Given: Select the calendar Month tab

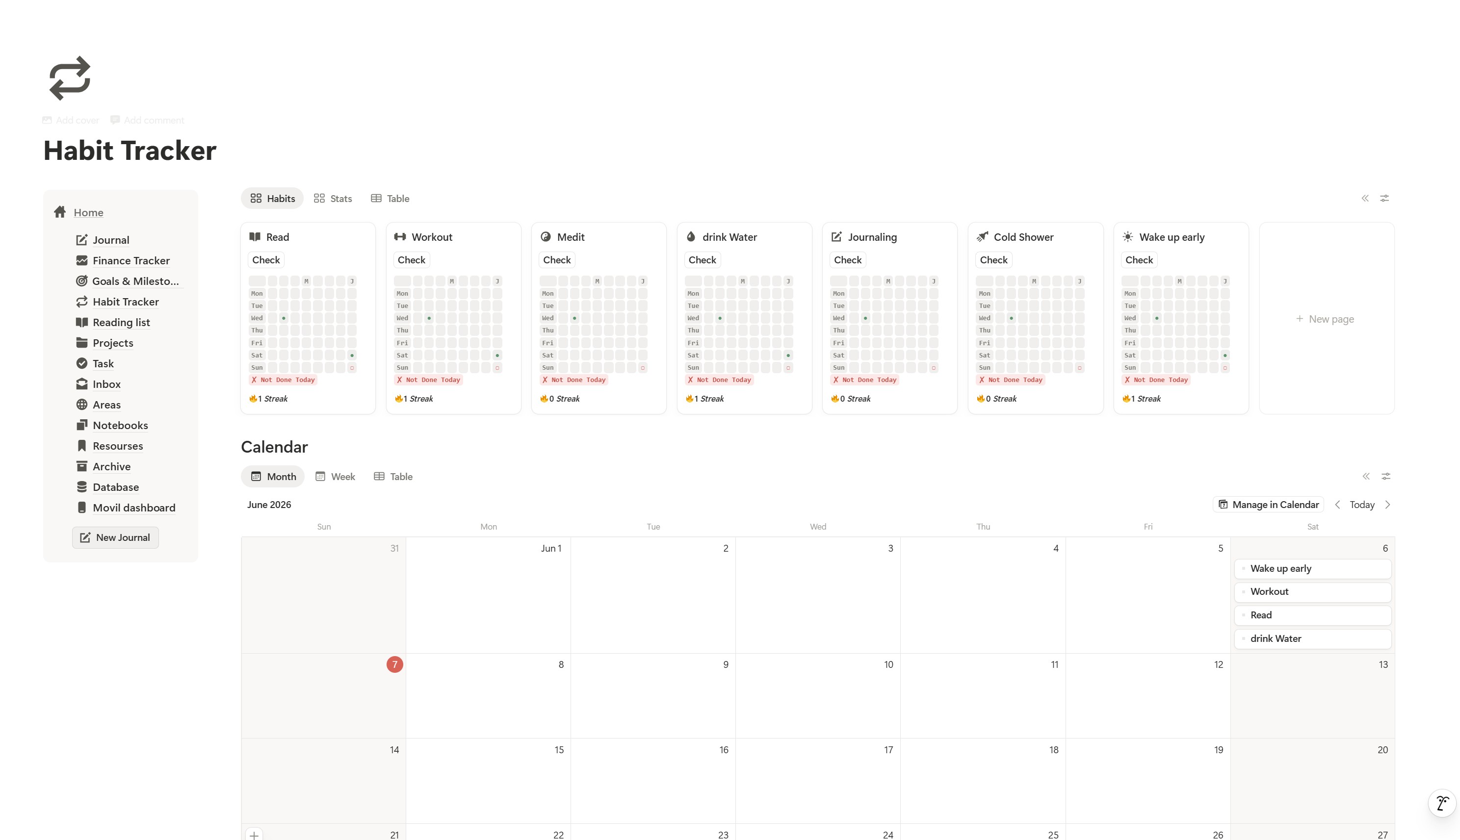Looking at the screenshot, I should pyautogui.click(x=273, y=477).
